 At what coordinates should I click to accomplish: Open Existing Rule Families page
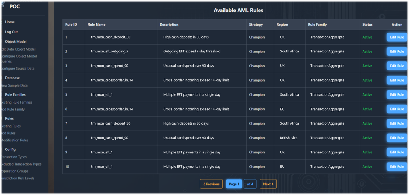click(16, 102)
